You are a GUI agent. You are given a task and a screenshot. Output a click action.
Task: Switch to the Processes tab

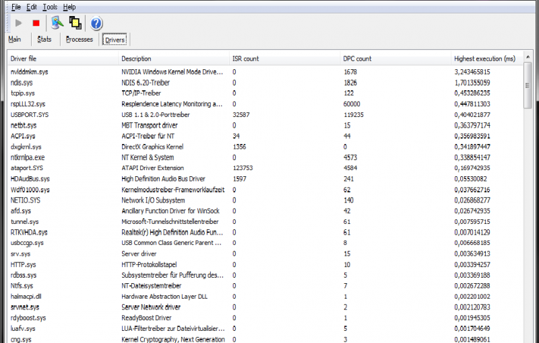[80, 40]
